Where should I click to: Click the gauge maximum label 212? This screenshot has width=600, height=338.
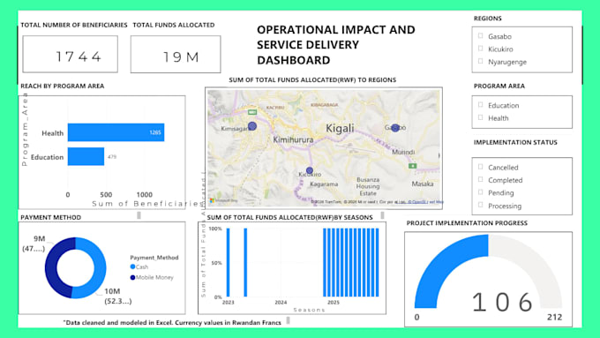(x=554, y=317)
